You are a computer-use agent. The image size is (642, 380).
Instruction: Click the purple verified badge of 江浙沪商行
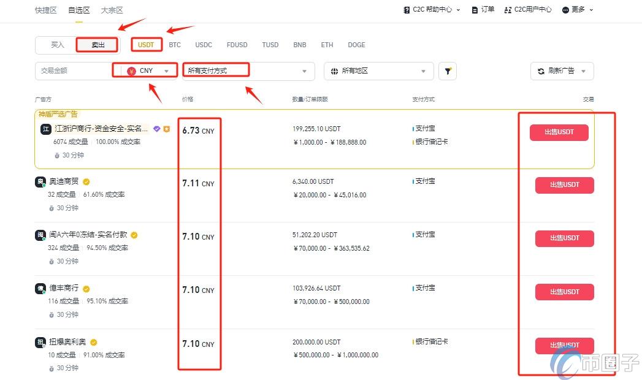click(156, 129)
